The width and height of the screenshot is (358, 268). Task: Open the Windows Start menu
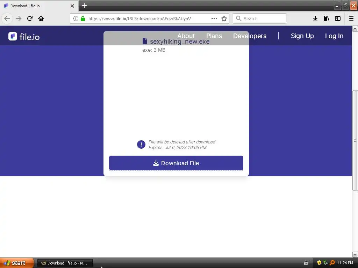17,263
